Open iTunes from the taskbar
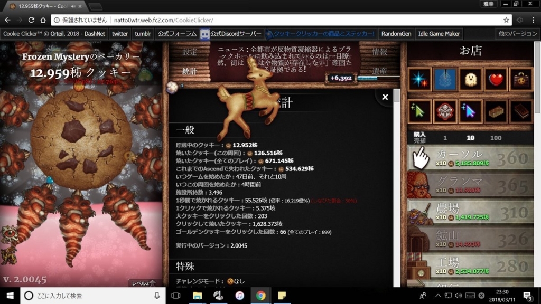Screen dimensions: 541x304 tap(239, 296)
